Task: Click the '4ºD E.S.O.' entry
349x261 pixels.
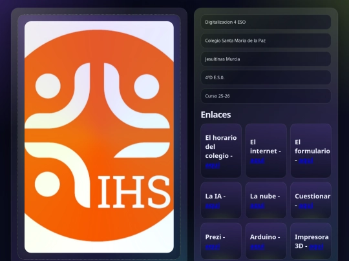Action: pos(266,77)
